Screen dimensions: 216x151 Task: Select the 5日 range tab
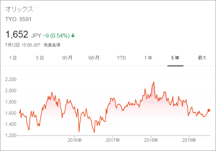(x=40, y=58)
